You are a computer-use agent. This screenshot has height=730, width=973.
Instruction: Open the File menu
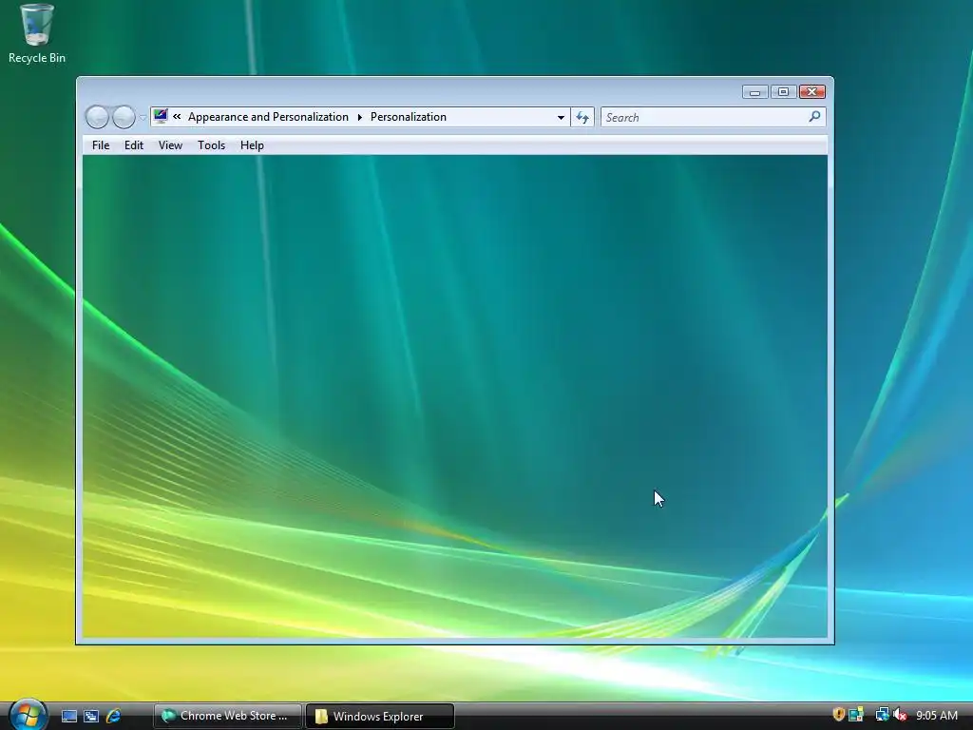pos(101,145)
